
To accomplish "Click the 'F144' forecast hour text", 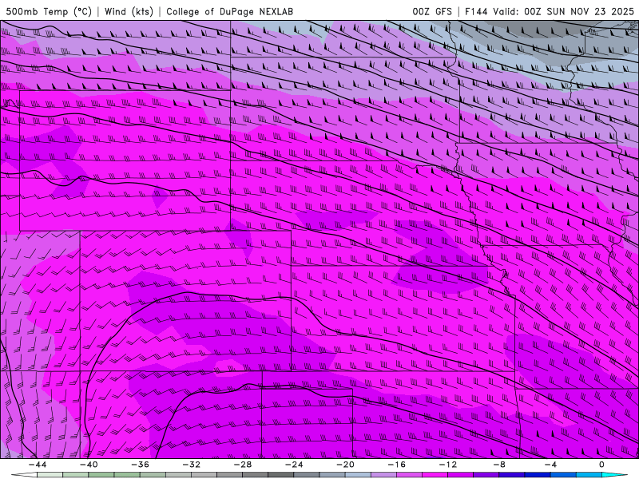I will tap(476, 12).
